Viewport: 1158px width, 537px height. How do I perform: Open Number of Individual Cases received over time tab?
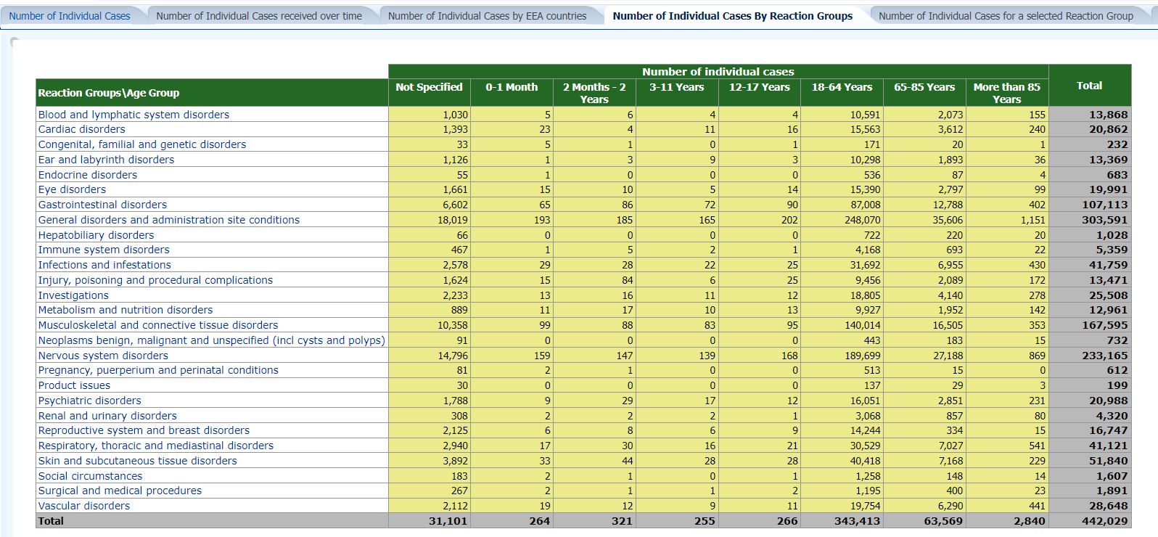tap(259, 16)
